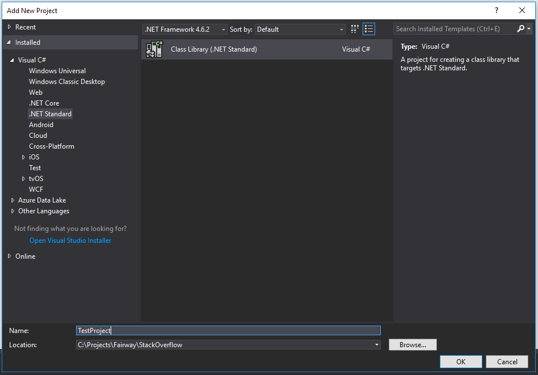
Task: Expand the Other Languages section
Action: pos(12,210)
